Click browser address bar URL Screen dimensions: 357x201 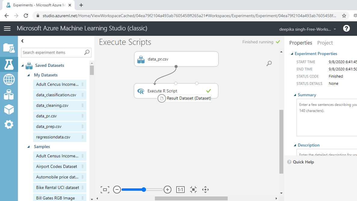pos(189,16)
